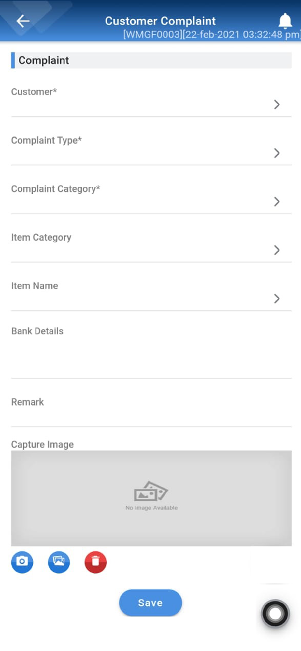Open notifications bell icon
The image size is (301, 651).
(285, 21)
